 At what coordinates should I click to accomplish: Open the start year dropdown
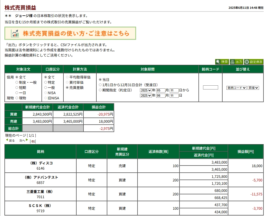[146, 90]
